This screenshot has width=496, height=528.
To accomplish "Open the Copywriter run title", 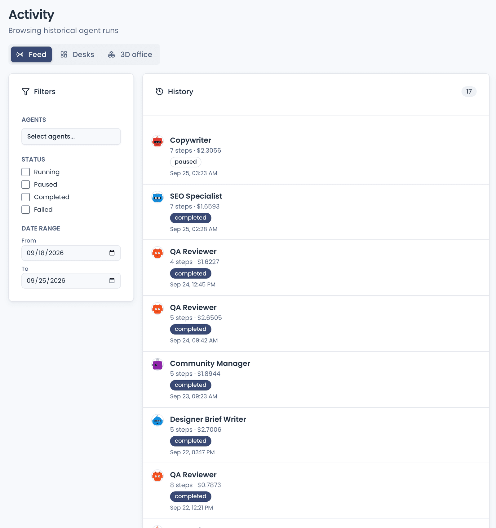I will (190, 140).
